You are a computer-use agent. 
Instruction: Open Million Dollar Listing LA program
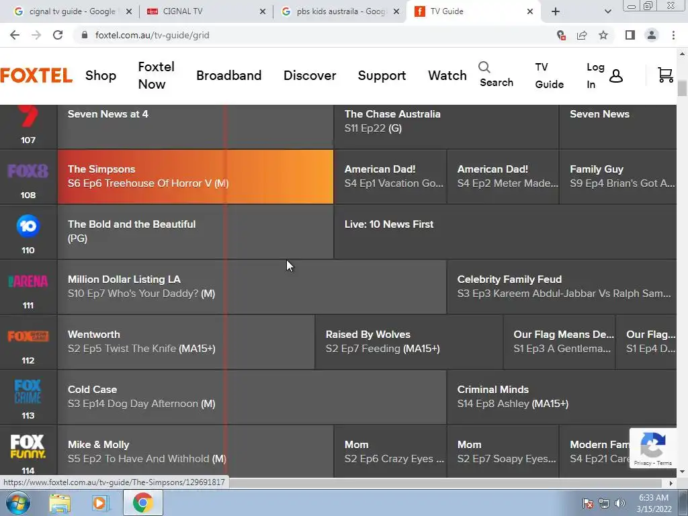tap(252, 287)
